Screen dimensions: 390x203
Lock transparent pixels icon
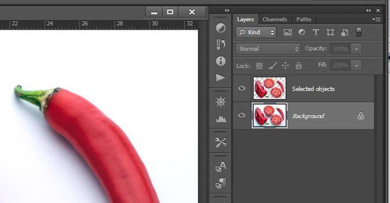tap(259, 66)
